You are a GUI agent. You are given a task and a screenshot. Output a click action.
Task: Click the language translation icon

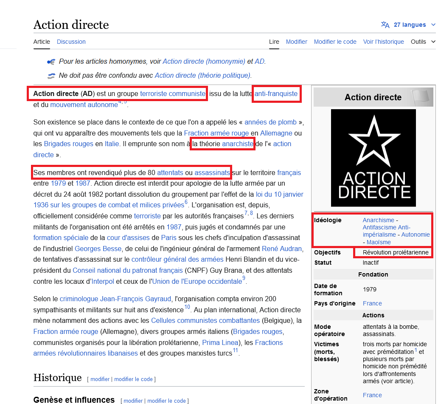click(x=385, y=25)
